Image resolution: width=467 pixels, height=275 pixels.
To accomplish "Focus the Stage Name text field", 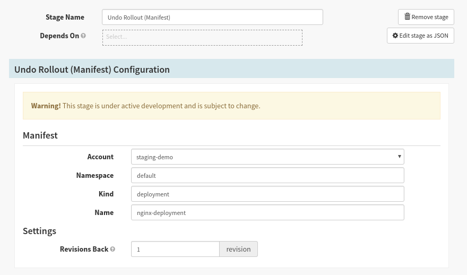I will [212, 18].
